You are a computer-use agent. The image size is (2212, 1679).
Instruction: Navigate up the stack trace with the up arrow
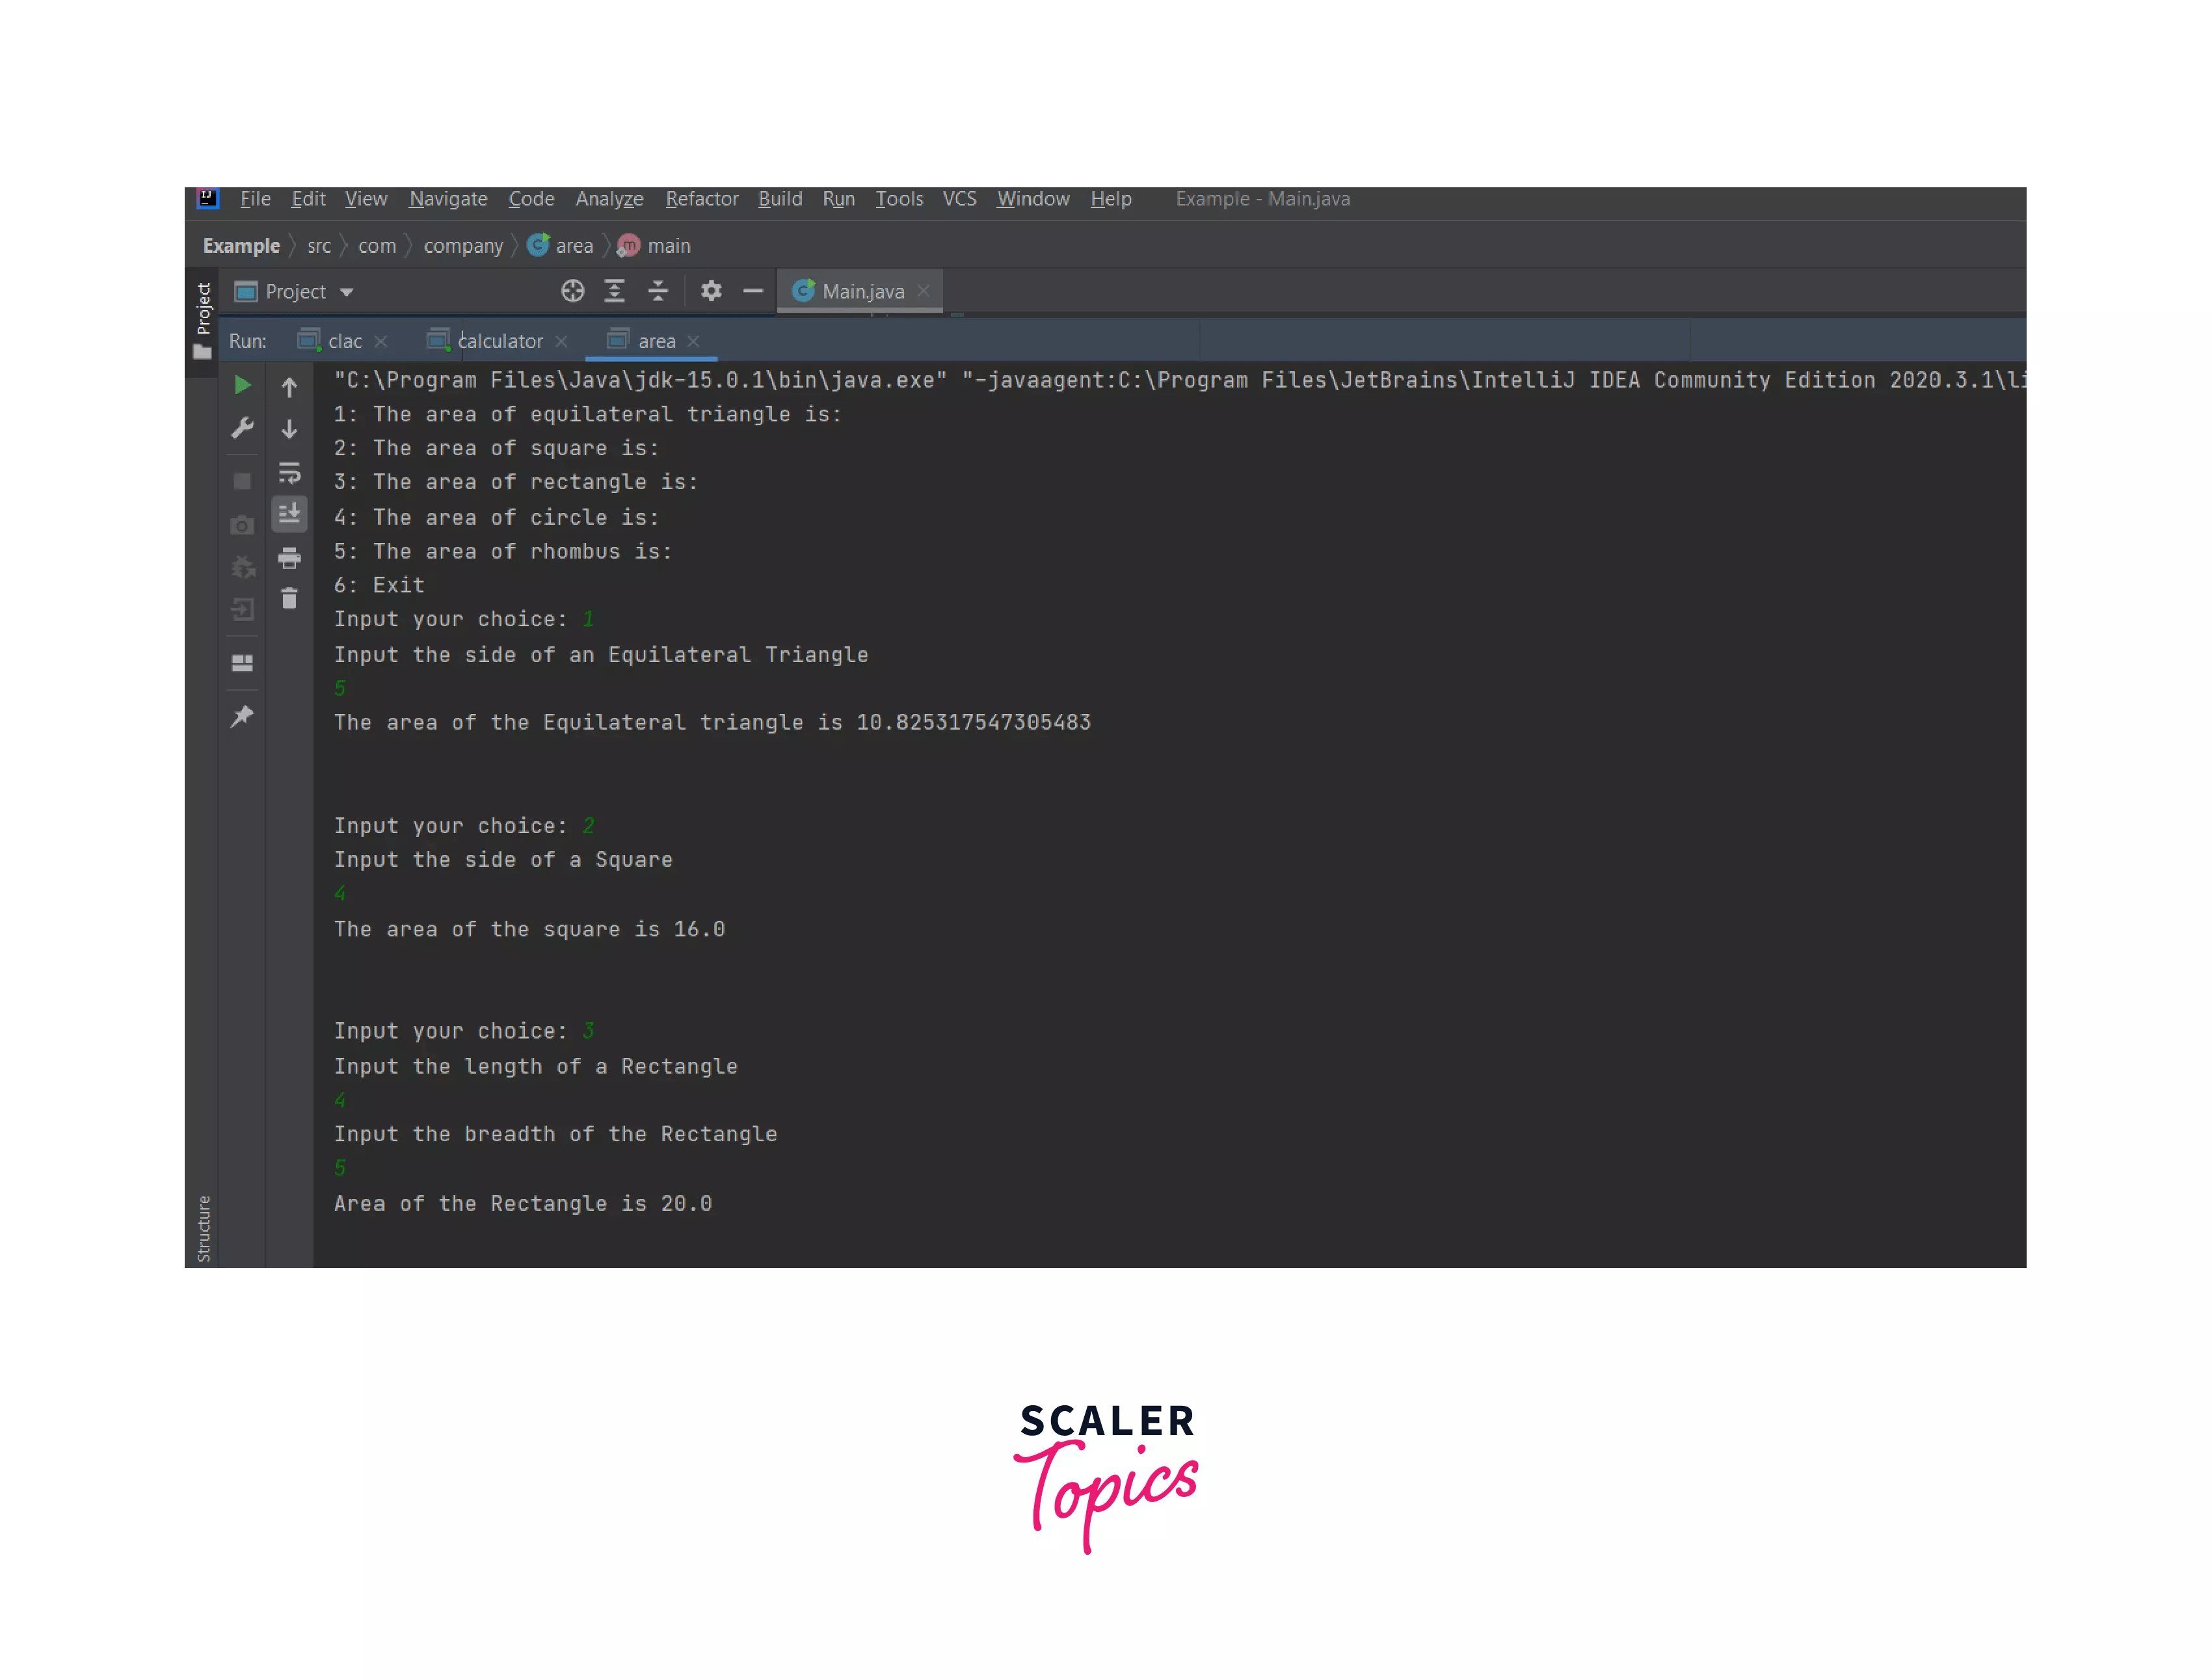[x=290, y=387]
